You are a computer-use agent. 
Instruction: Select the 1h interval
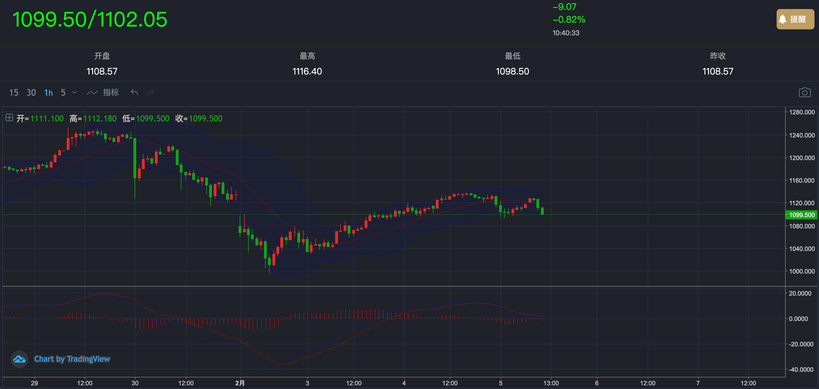point(48,92)
